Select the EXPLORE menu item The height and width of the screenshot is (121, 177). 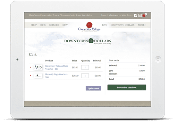tap(54, 25)
